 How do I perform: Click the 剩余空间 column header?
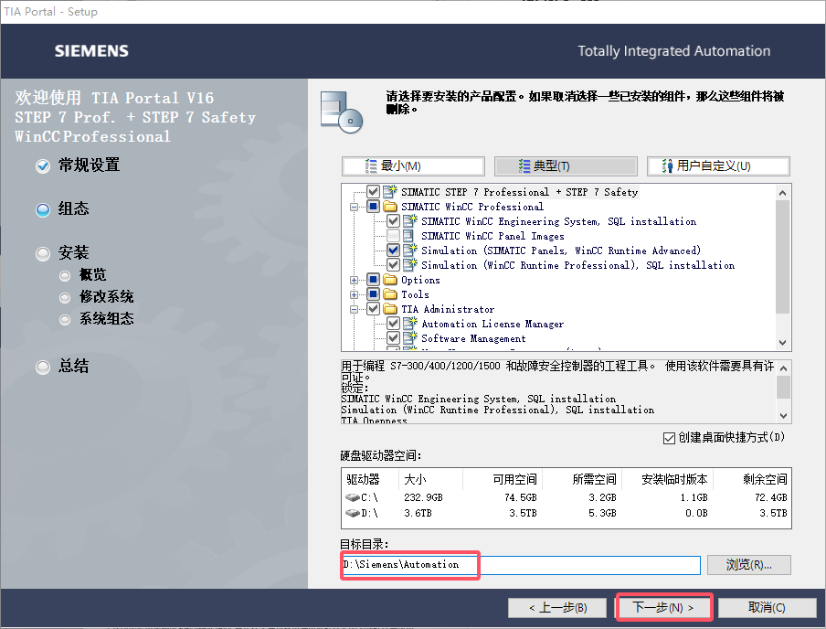pyautogui.click(x=752, y=479)
